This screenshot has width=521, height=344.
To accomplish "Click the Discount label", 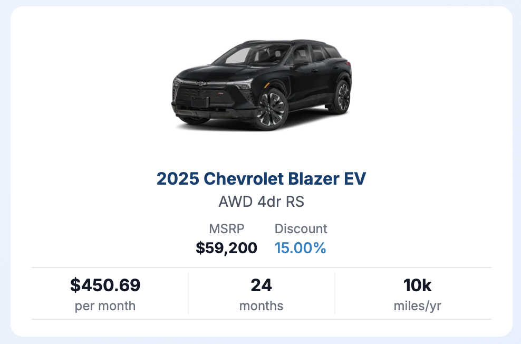I will [301, 228].
